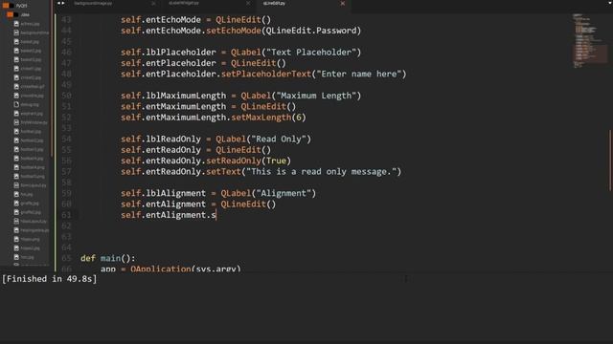
Task: Click the line "self.entReadOnly = QLineEdit()"
Action: point(195,150)
